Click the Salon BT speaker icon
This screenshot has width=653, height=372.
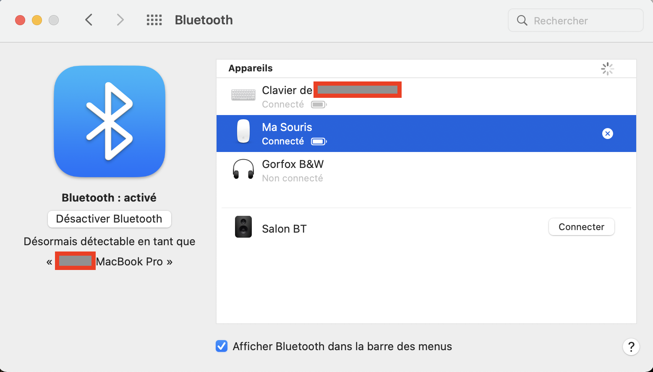243,227
